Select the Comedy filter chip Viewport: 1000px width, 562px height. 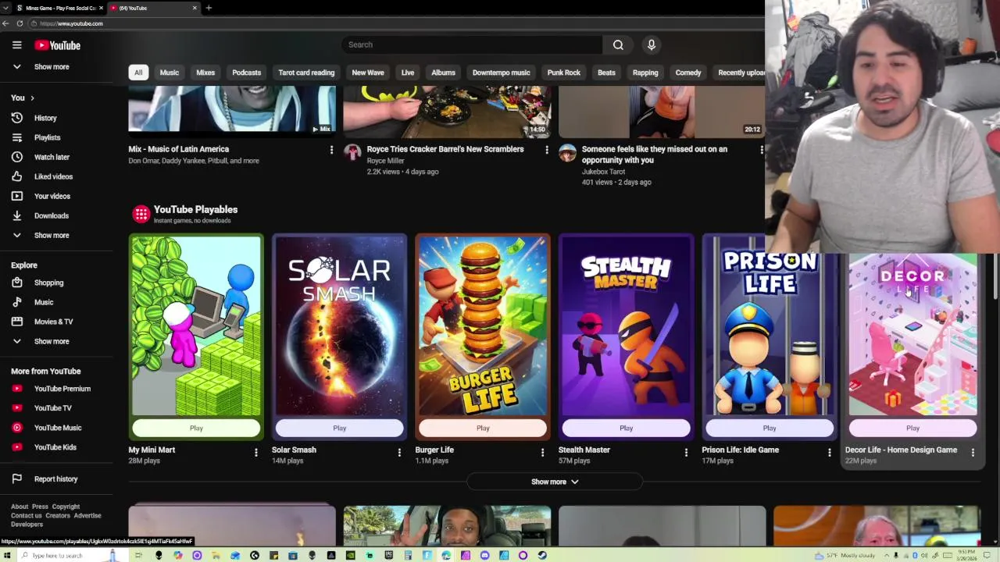click(x=688, y=73)
